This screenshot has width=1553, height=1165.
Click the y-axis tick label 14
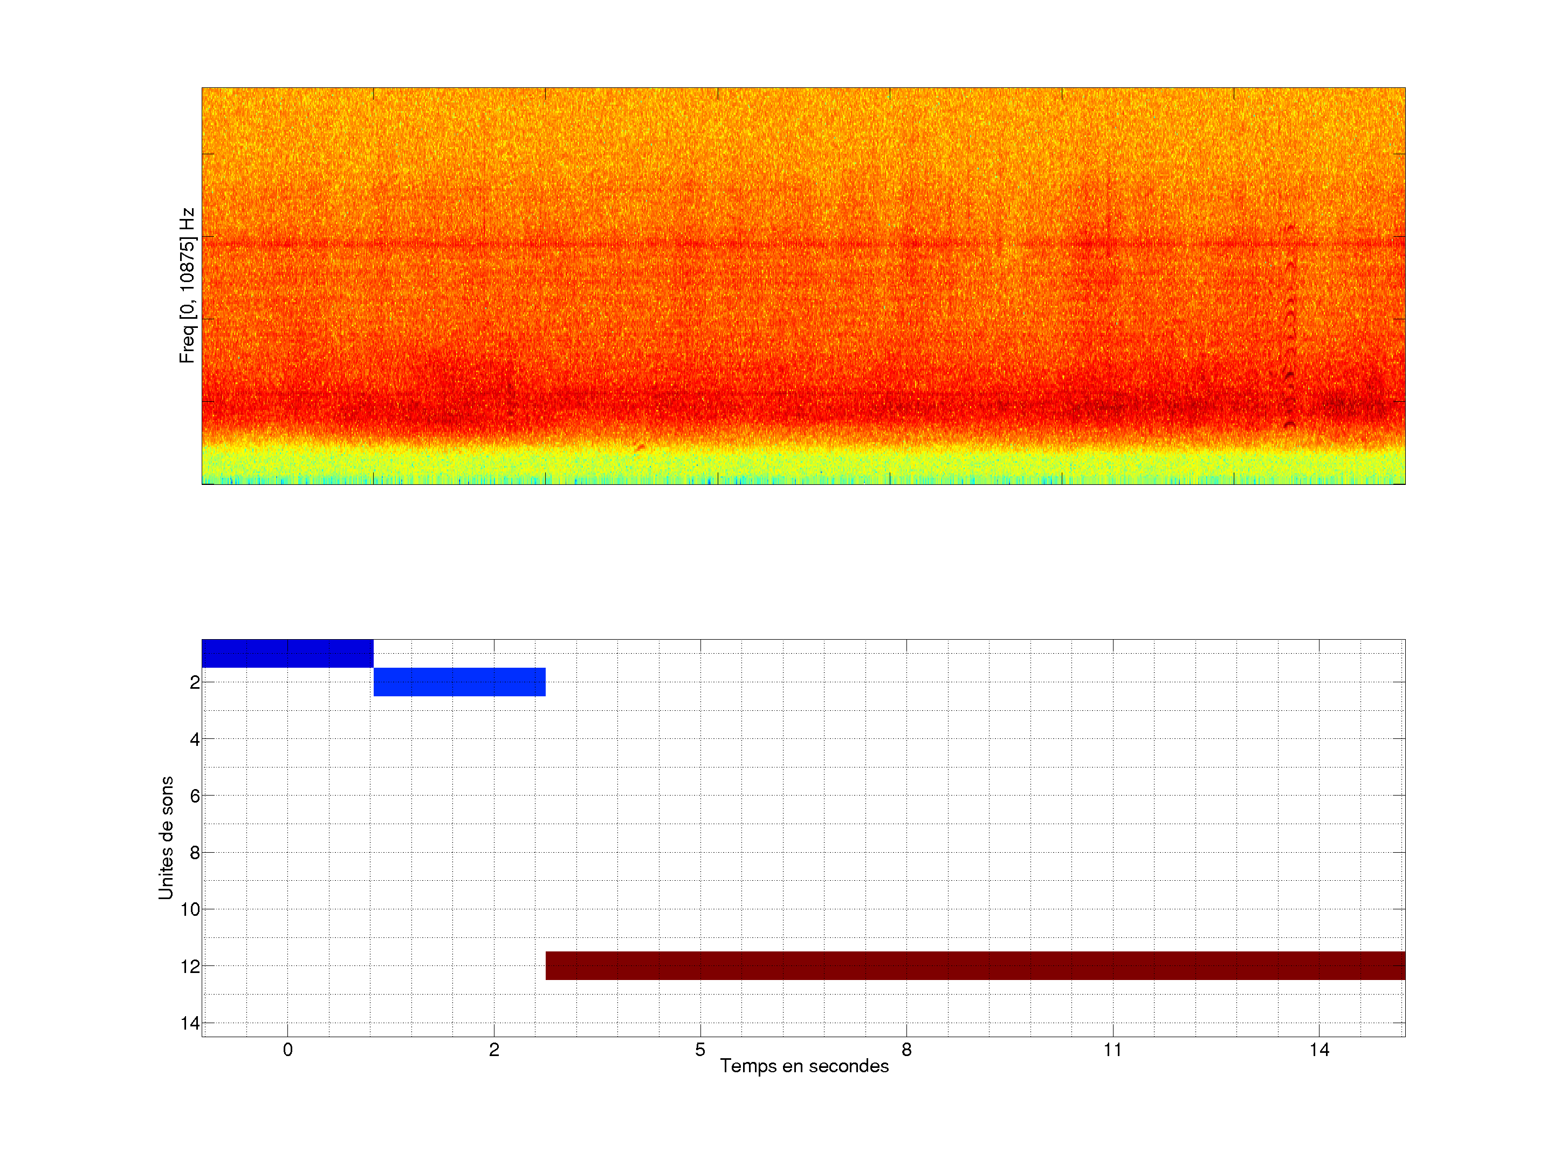point(190,1023)
